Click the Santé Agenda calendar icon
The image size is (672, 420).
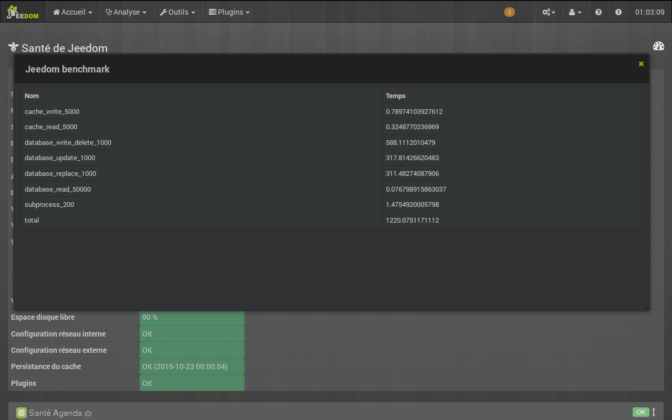coord(21,413)
